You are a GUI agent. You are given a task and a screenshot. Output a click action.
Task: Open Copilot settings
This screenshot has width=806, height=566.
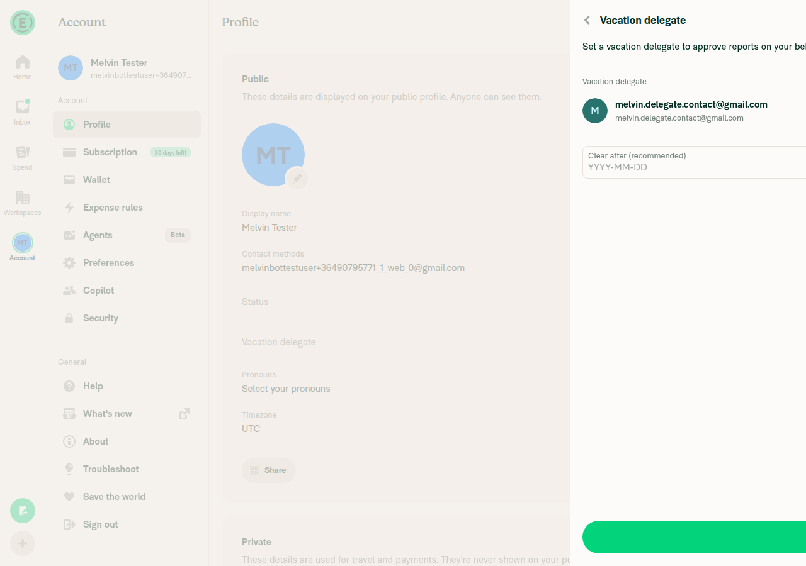point(127,291)
